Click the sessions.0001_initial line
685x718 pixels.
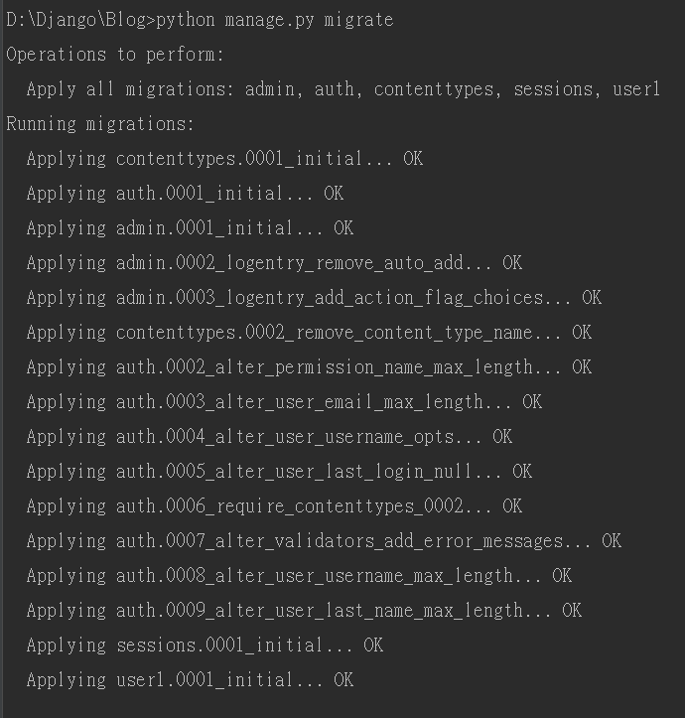(x=205, y=646)
